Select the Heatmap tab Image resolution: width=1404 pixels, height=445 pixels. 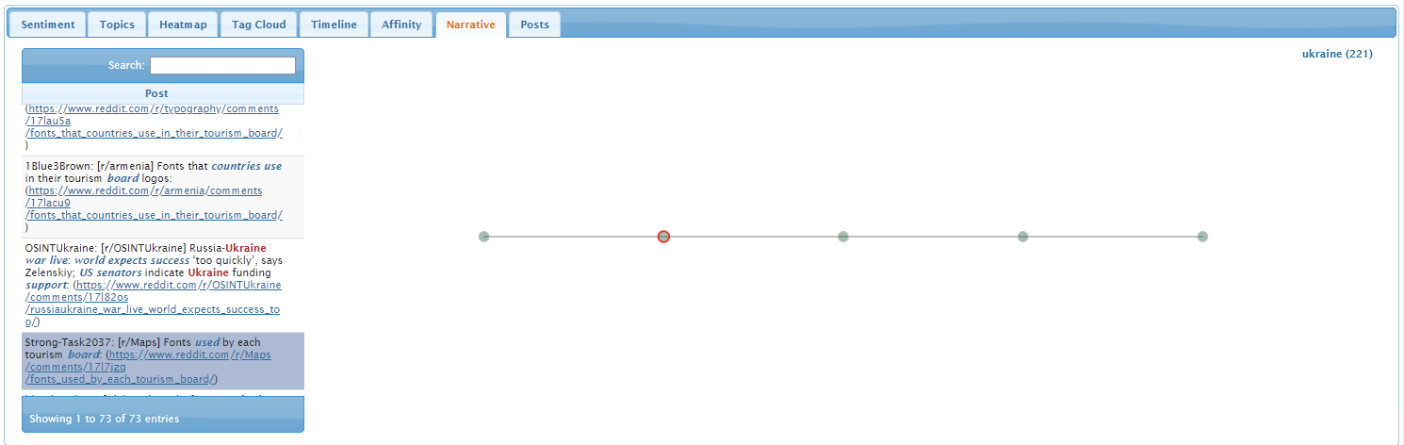[183, 25]
